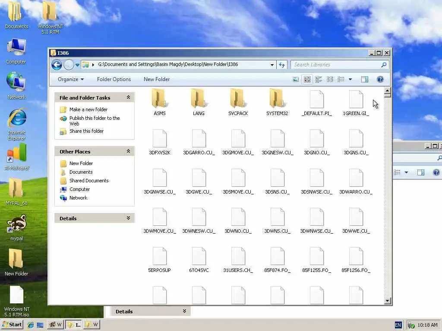Select the extra large icons view button

pos(296,79)
